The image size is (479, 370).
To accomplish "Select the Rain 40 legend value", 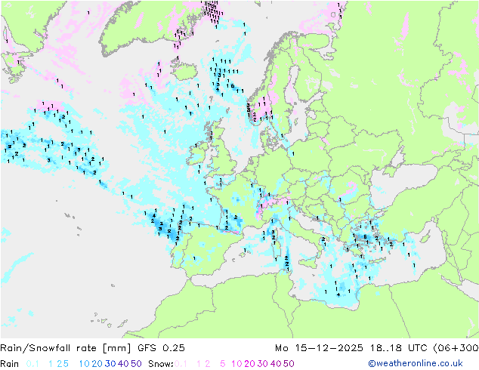I will (123, 364).
